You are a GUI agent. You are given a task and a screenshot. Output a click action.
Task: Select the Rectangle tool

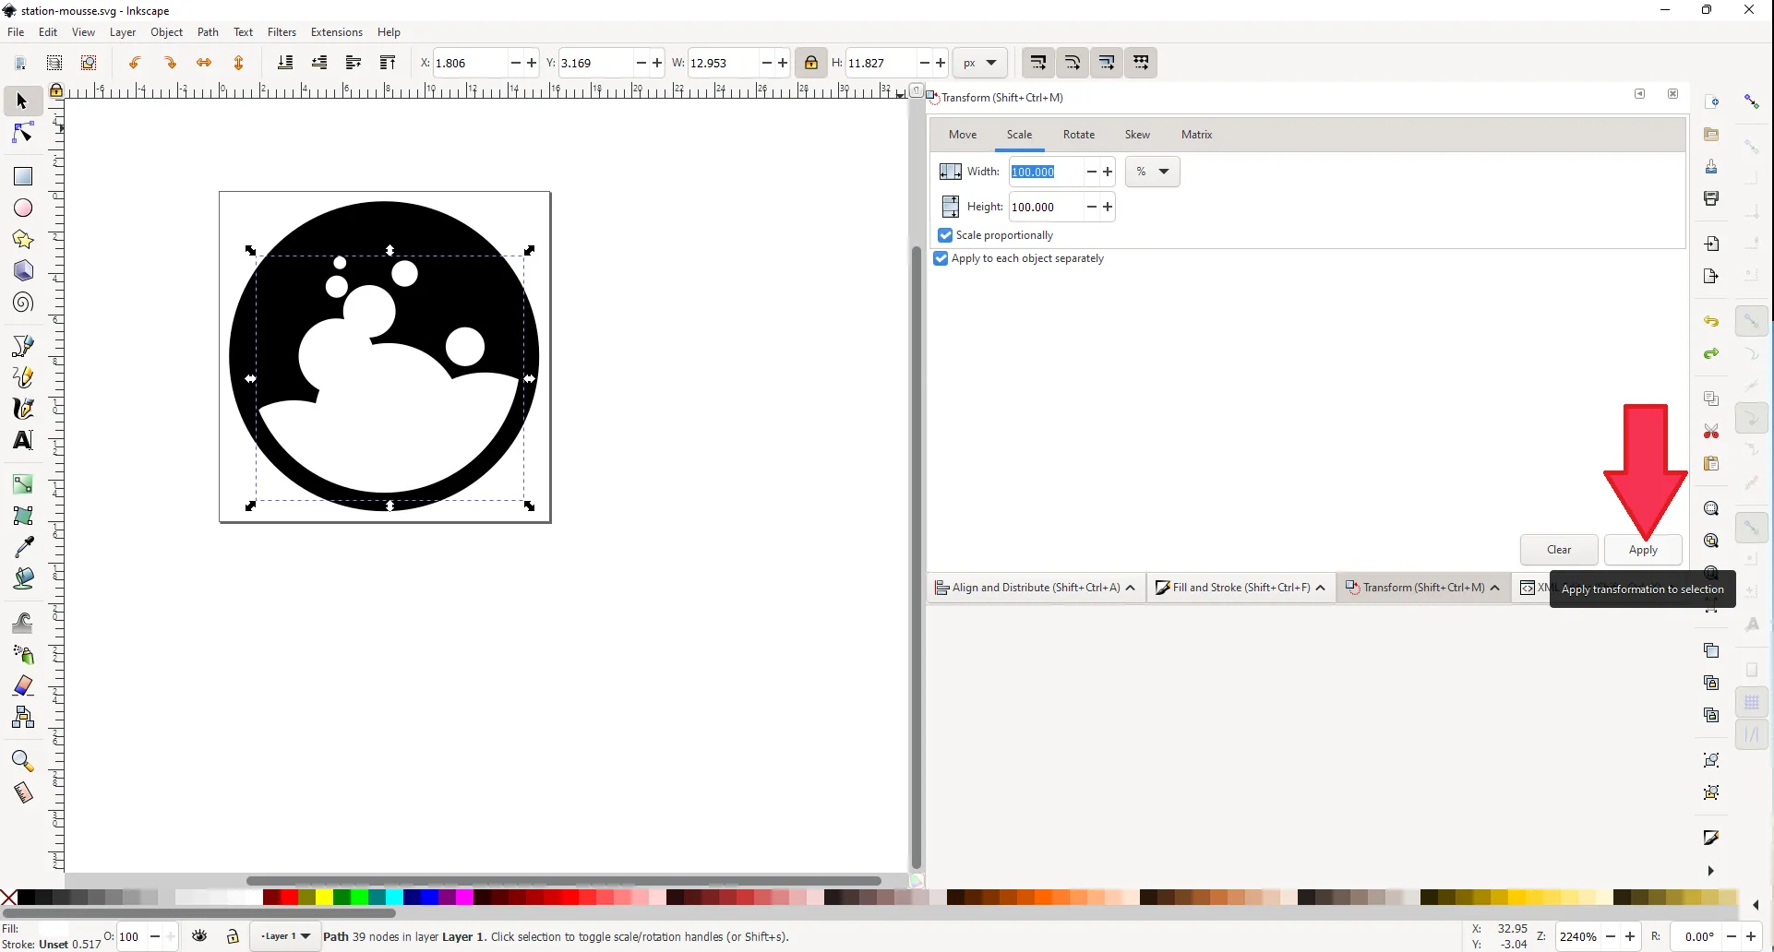(x=22, y=176)
